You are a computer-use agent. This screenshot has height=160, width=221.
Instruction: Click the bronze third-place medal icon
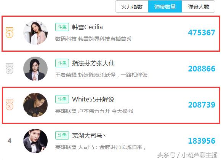tap(10, 105)
